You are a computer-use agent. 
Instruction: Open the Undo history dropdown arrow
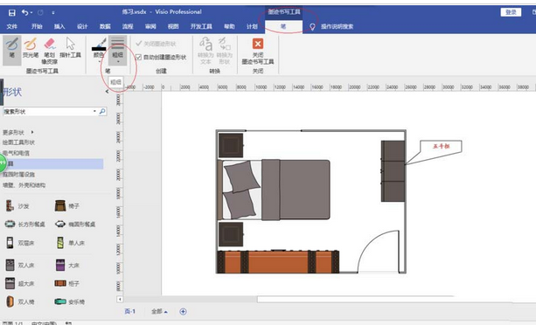(x=31, y=12)
